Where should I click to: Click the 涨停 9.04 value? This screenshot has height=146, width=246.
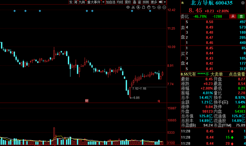click(x=209, y=107)
